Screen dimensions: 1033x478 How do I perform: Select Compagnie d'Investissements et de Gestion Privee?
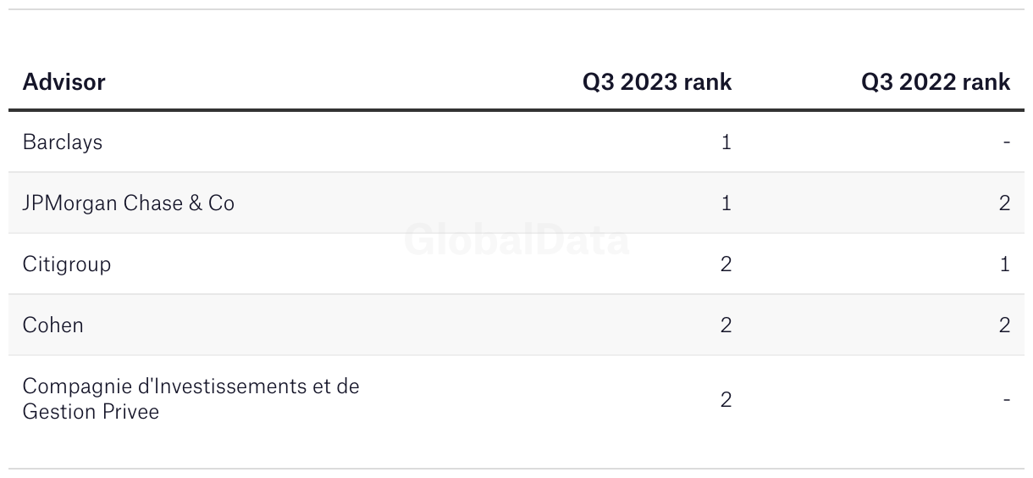click(x=191, y=399)
